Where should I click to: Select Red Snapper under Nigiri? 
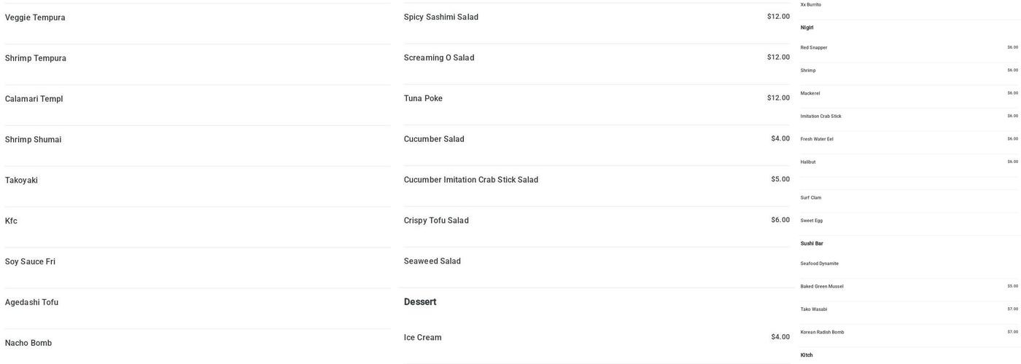814,48
